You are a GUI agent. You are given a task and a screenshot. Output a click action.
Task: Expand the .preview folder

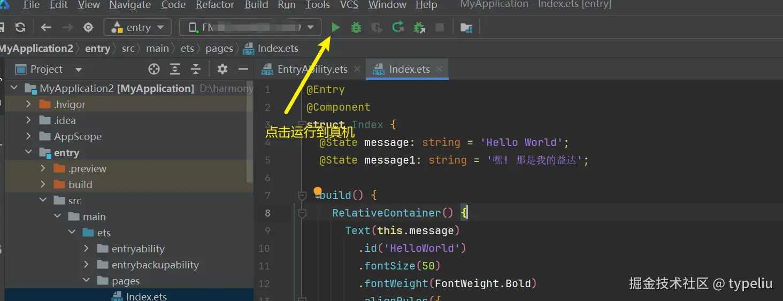coord(43,168)
